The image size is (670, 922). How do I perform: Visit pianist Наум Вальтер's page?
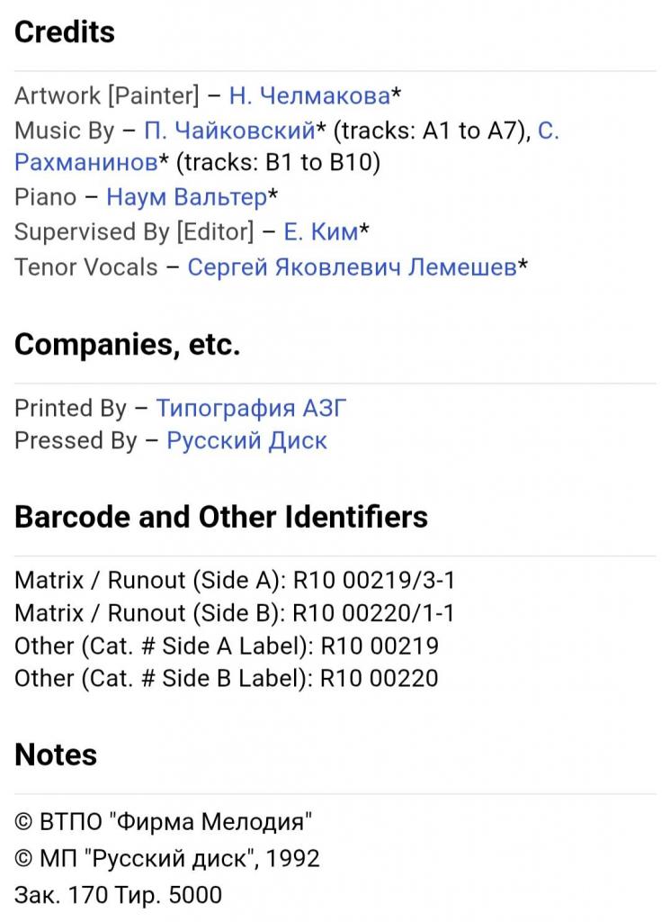tap(186, 197)
